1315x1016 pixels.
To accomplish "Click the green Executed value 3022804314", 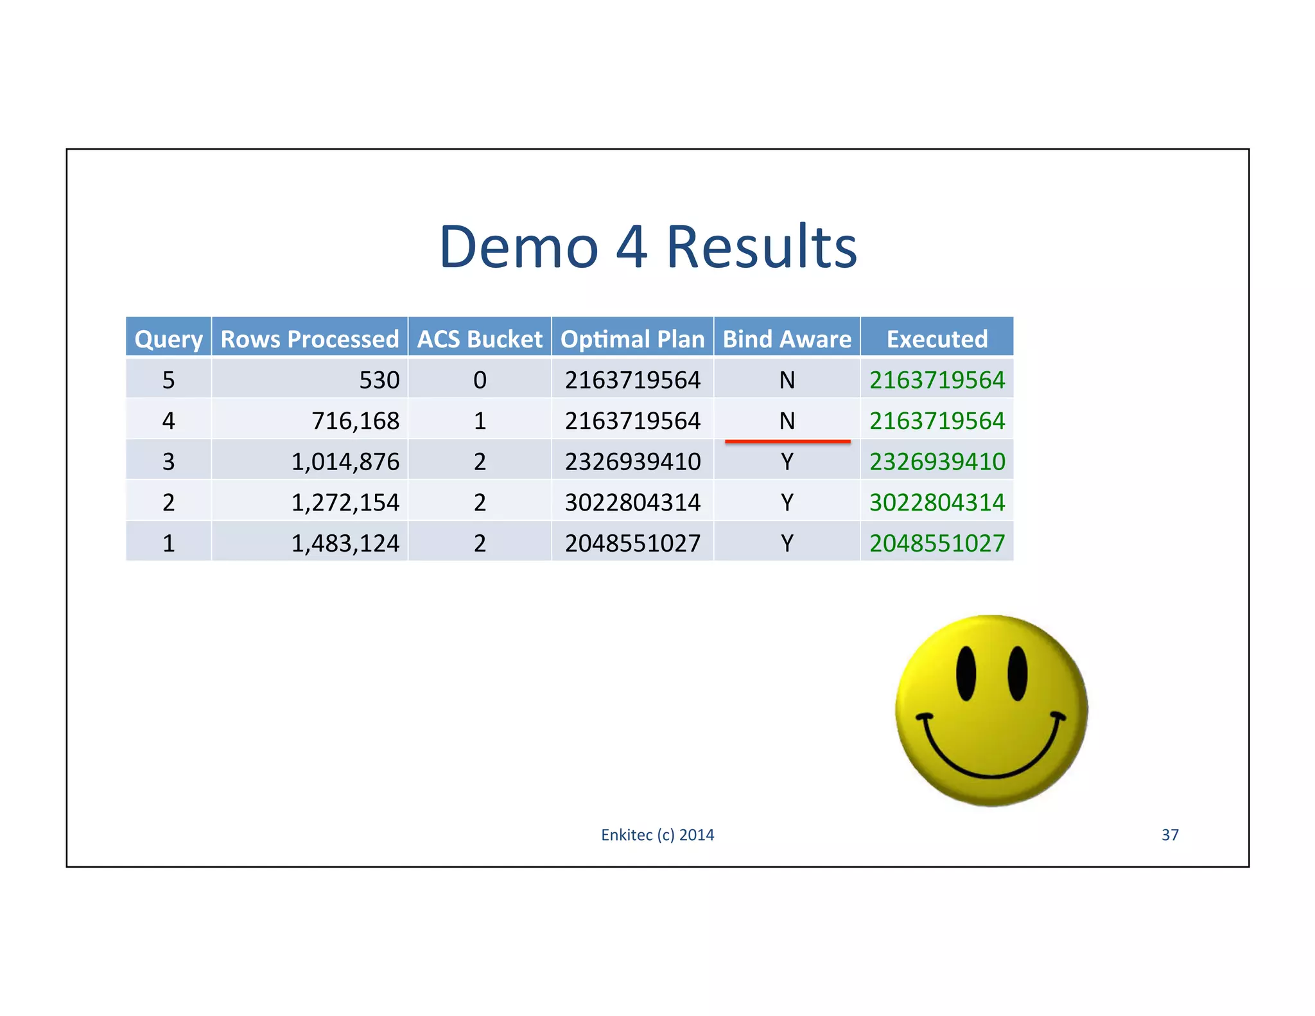I will click(x=937, y=502).
